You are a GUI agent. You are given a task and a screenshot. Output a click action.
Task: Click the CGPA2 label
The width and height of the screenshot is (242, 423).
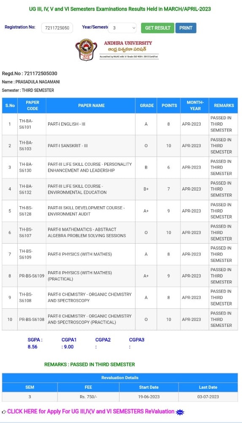[103, 339]
